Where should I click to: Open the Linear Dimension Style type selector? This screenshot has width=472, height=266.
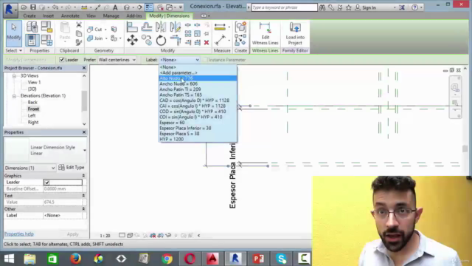pos(45,150)
